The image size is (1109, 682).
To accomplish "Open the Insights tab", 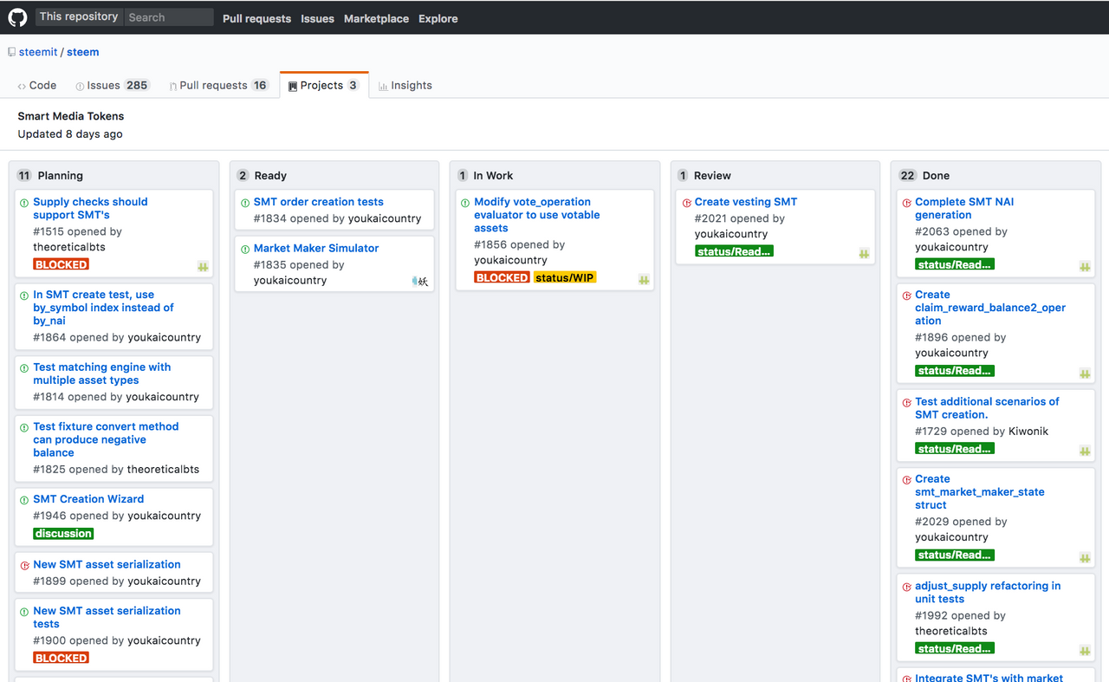I will pyautogui.click(x=405, y=86).
